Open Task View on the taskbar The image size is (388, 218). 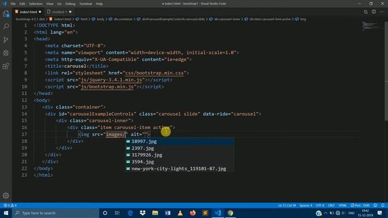117,213
